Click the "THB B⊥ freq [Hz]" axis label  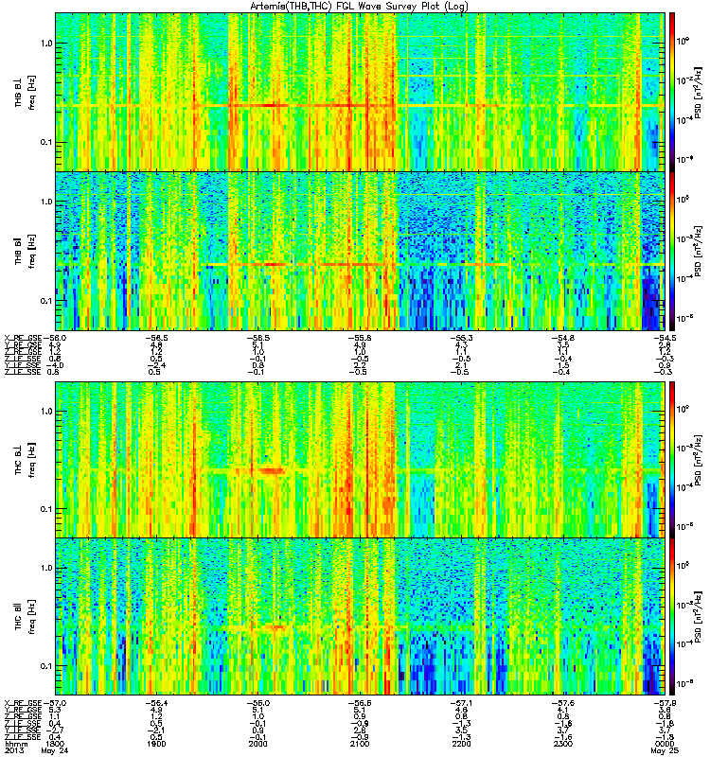click(25, 92)
